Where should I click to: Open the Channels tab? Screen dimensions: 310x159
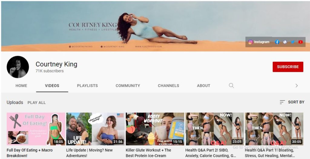click(x=168, y=86)
